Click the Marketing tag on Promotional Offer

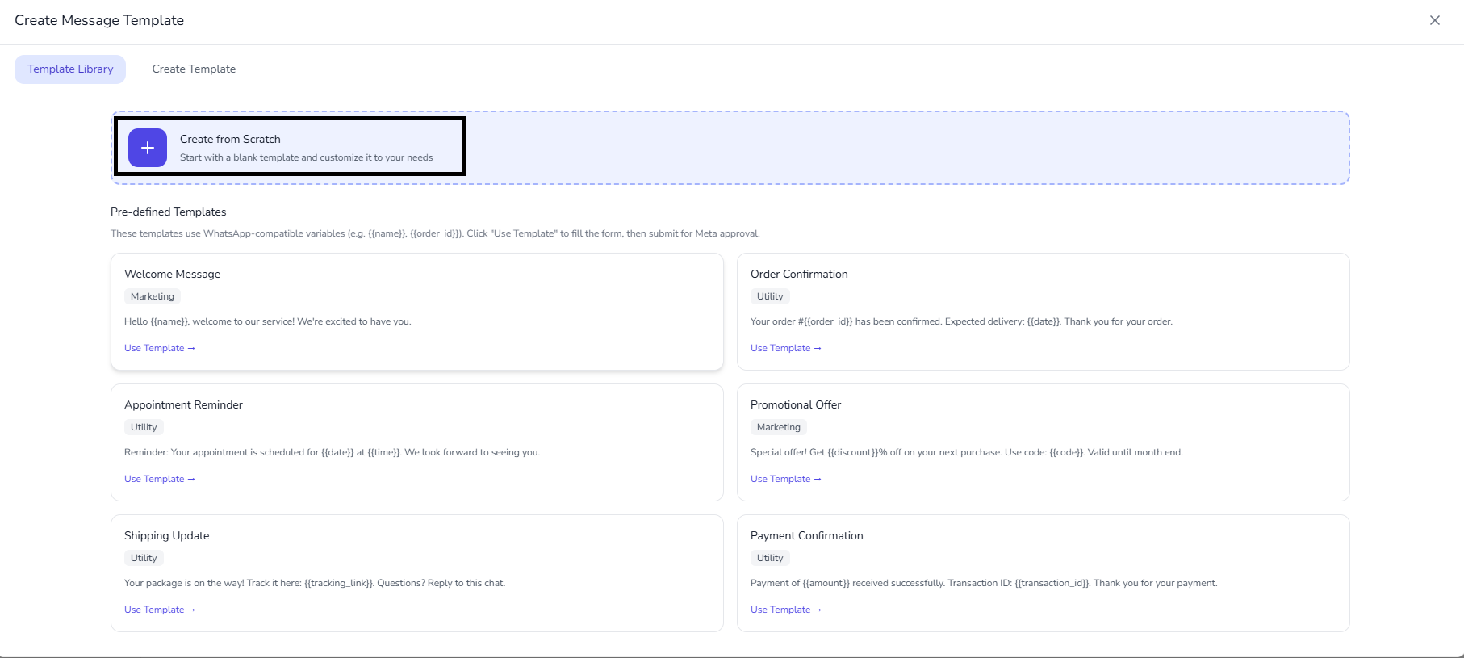click(x=779, y=427)
